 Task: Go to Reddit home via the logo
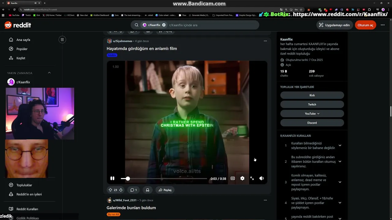(18, 25)
